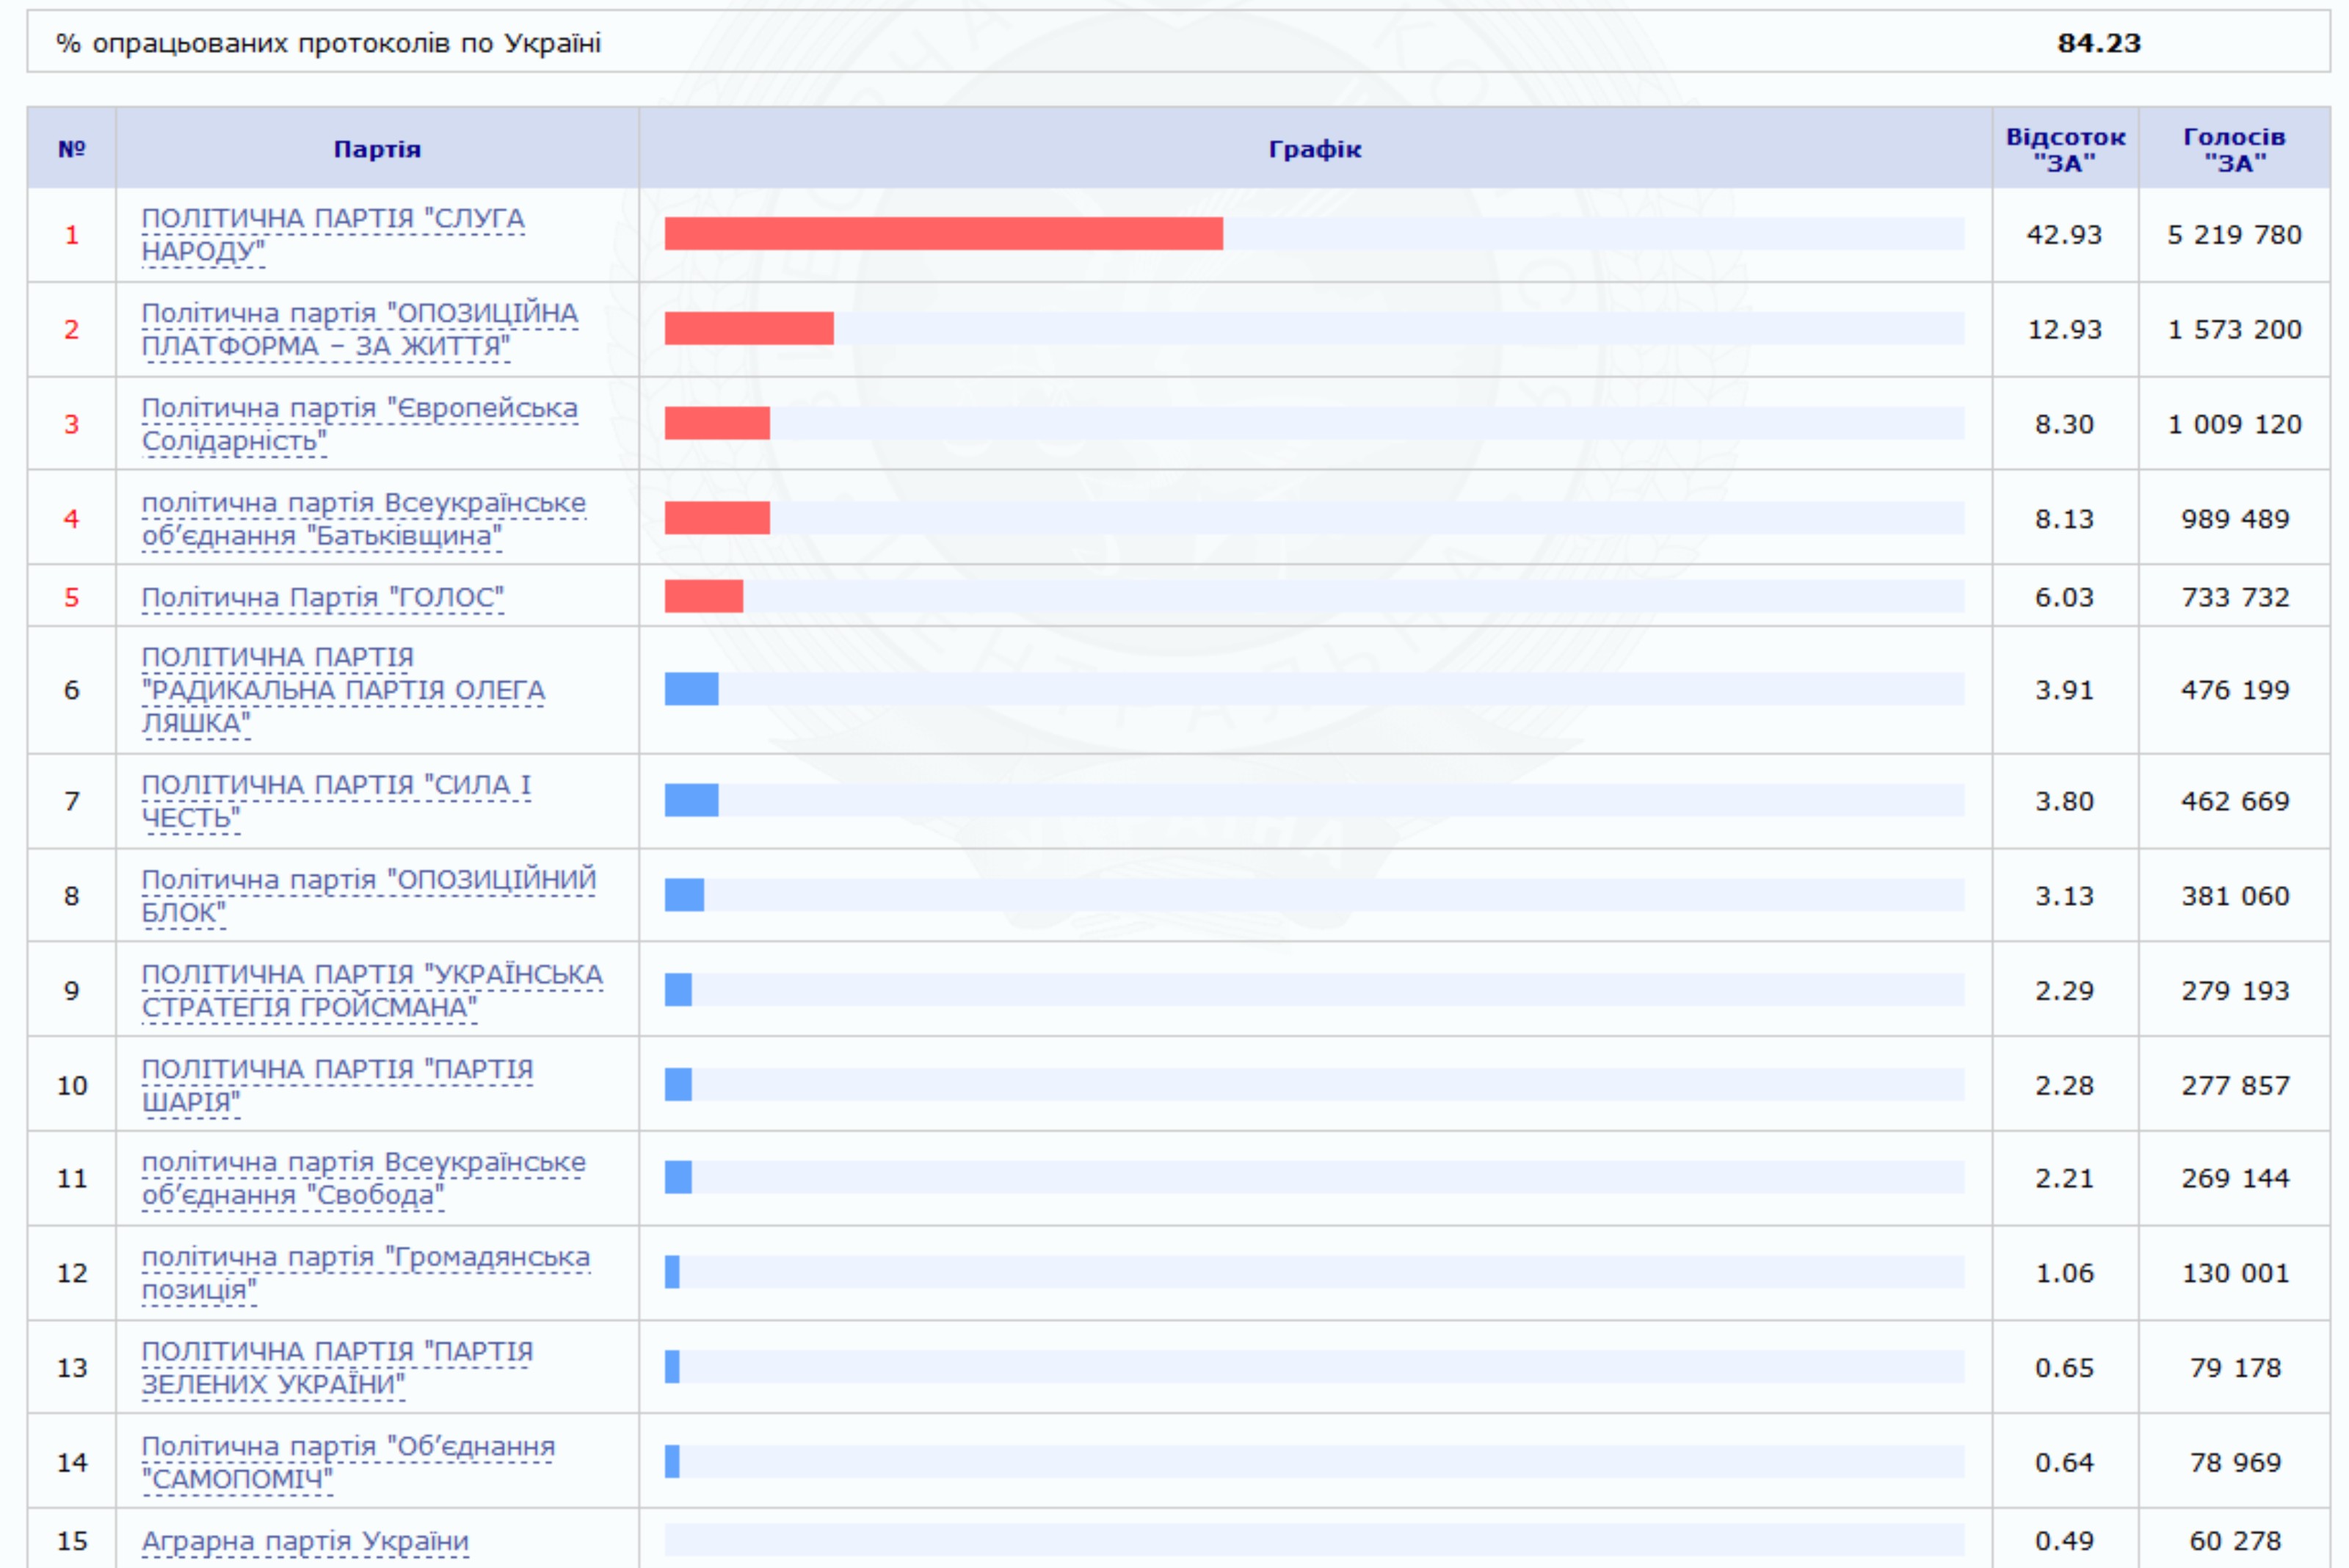Click the 'Партія' column header

pyautogui.click(x=377, y=149)
